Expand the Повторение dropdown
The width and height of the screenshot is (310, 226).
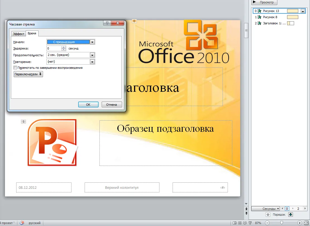[92, 62]
